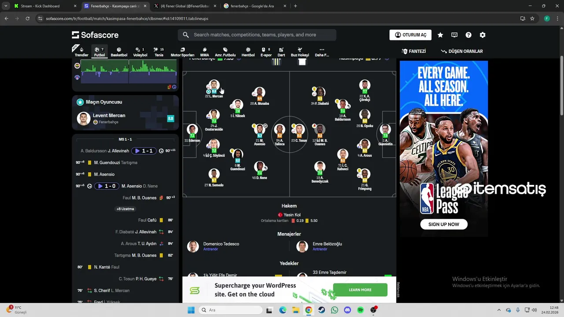
Task: Switch to the Basketbol tab
Action: 119,52
